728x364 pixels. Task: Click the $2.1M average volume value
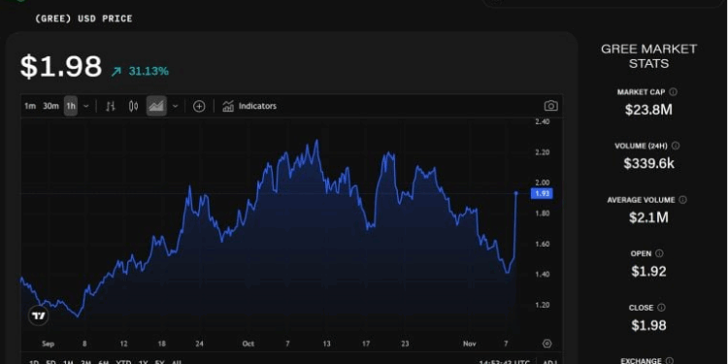coord(648,217)
